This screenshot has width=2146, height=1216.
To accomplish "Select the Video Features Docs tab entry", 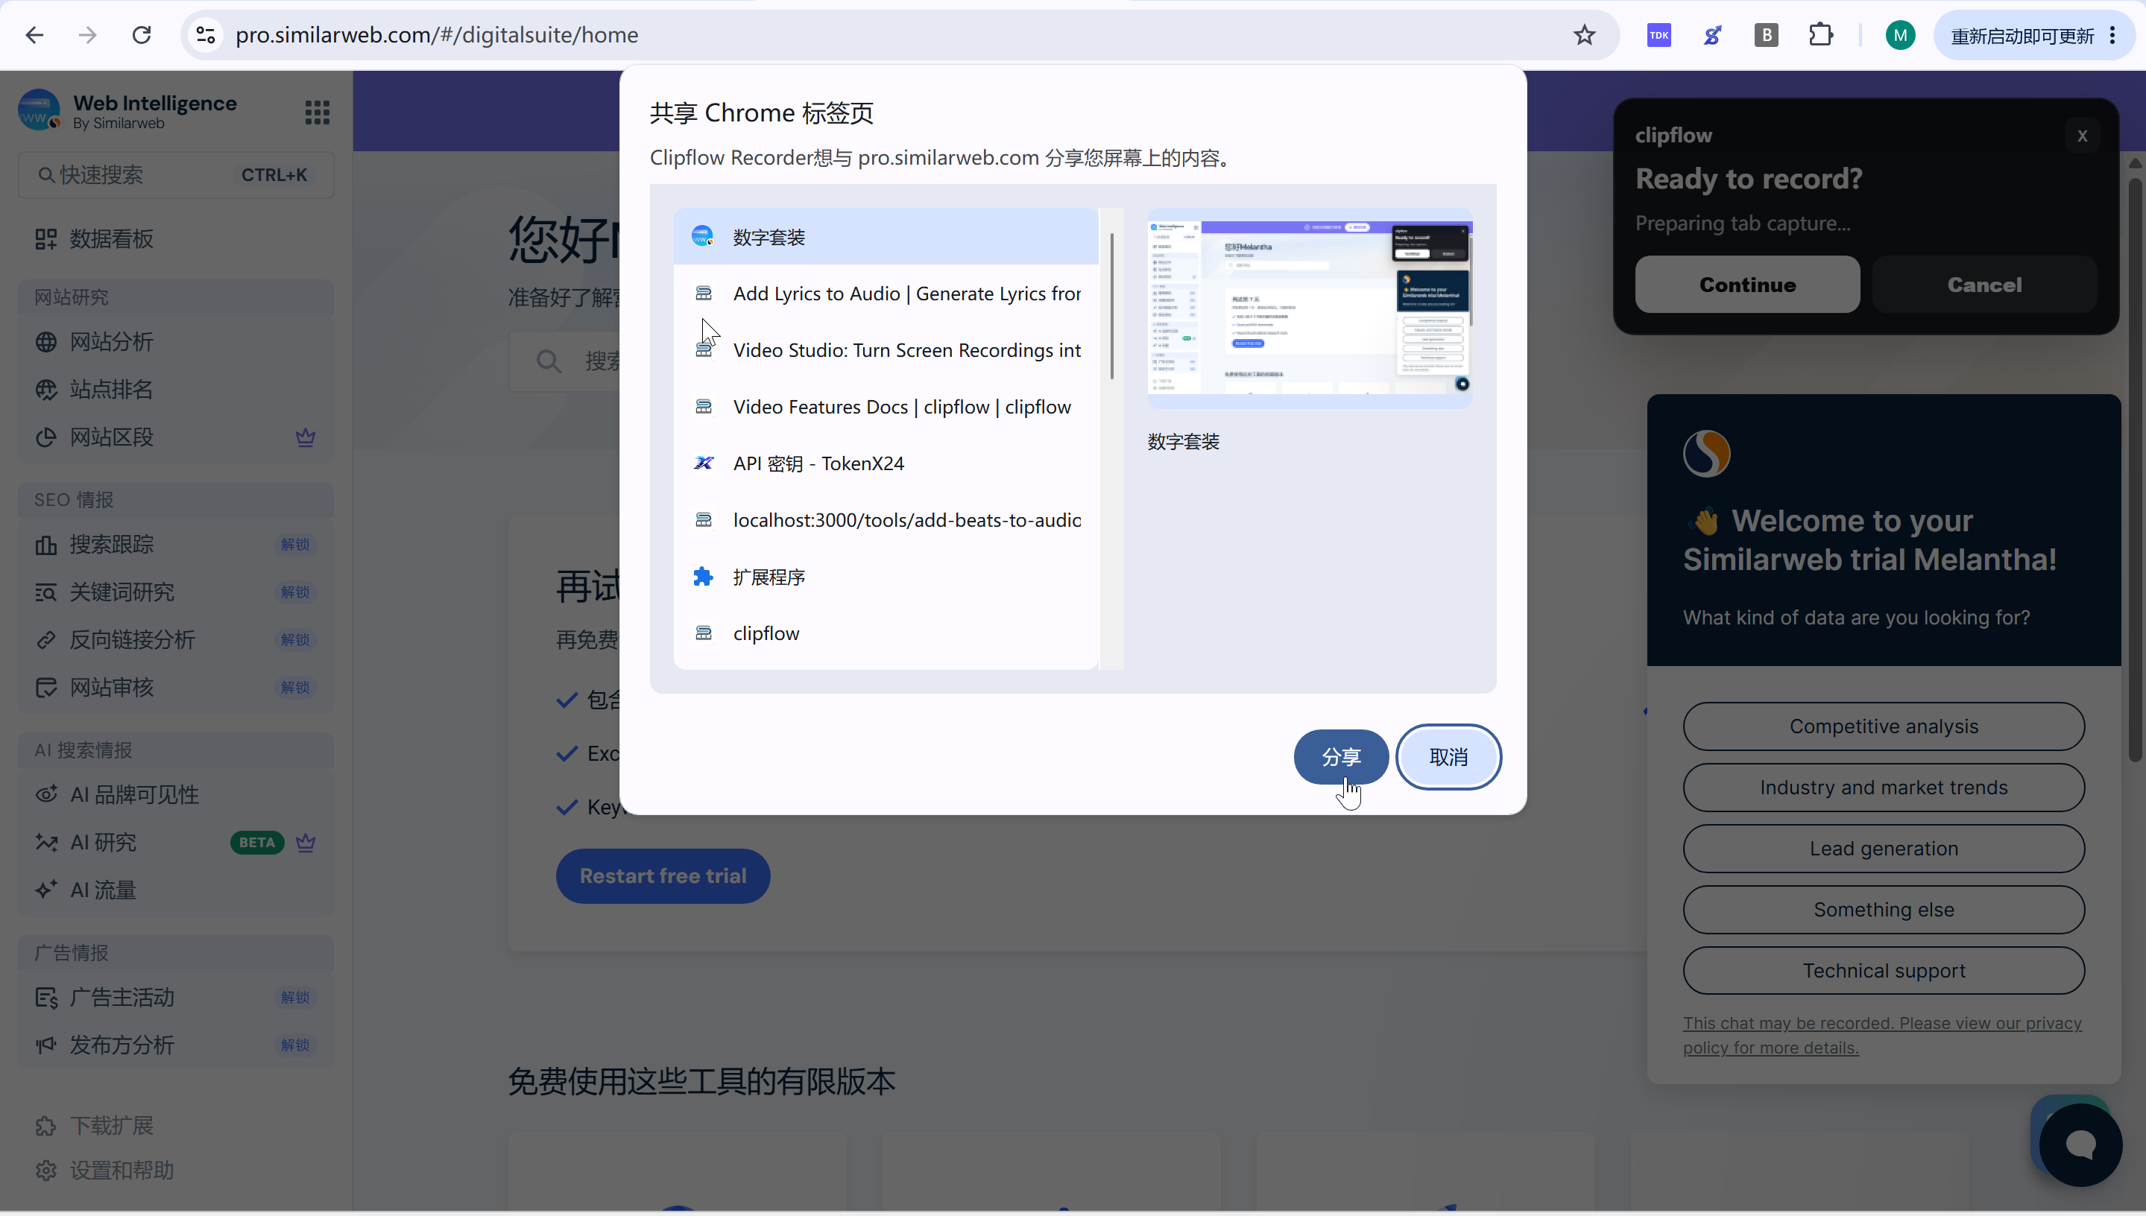I will pyautogui.click(x=886, y=407).
